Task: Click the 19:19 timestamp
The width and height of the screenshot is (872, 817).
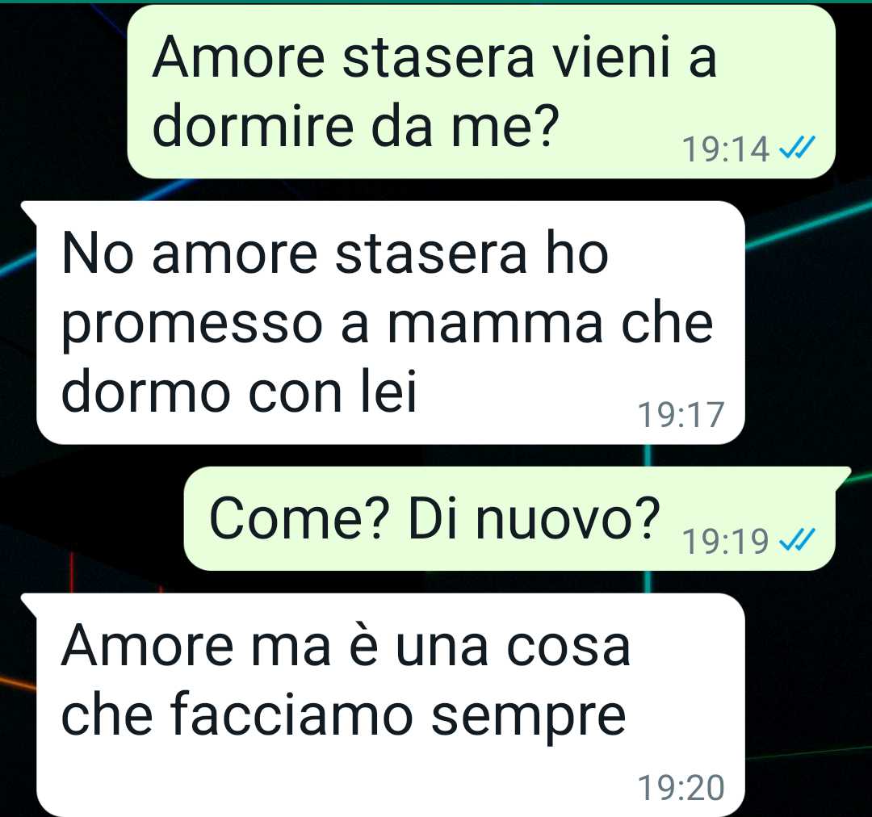Action: (727, 541)
